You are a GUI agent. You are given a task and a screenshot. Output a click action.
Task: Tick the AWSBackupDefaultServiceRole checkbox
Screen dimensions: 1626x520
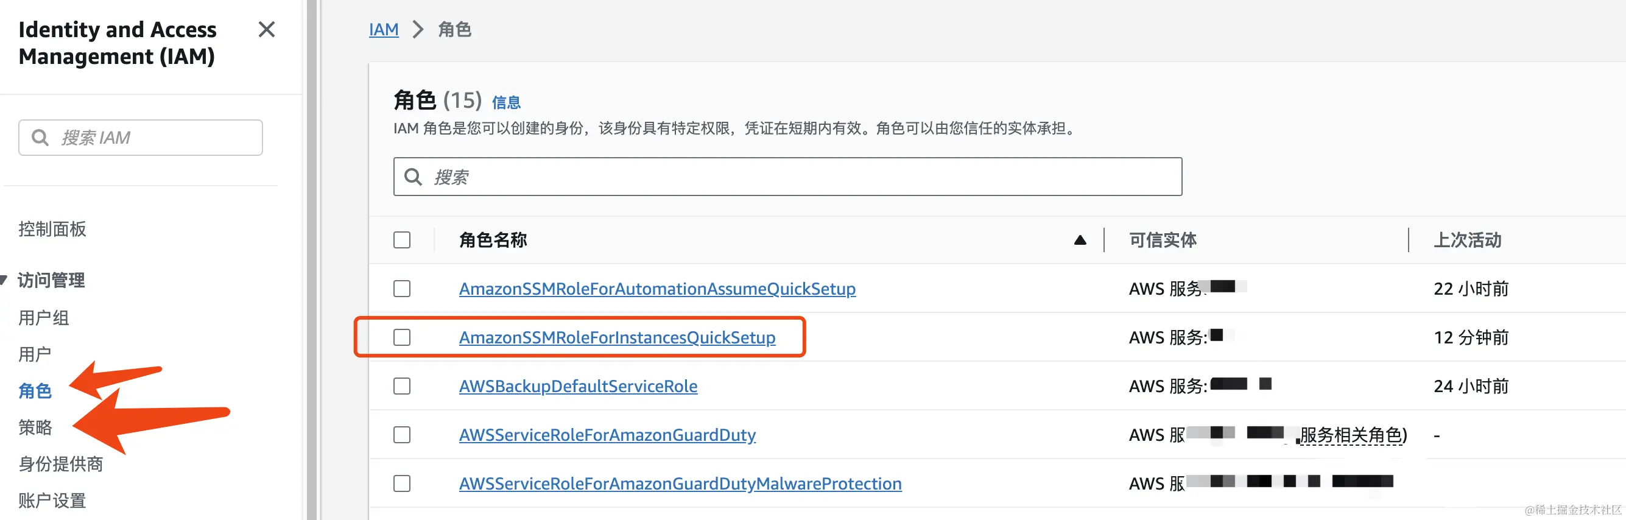point(401,386)
